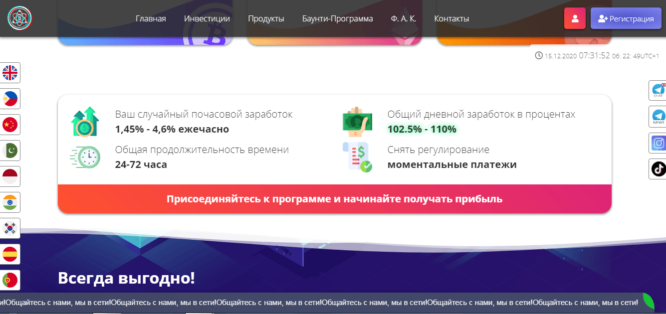
Task: Click the site logo in the header
Action: click(x=19, y=18)
